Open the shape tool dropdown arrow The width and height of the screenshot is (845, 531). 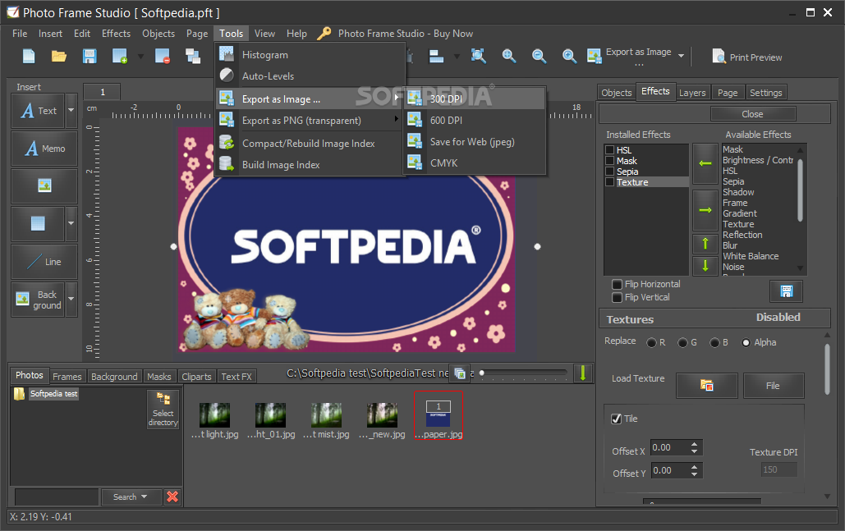coord(71,223)
